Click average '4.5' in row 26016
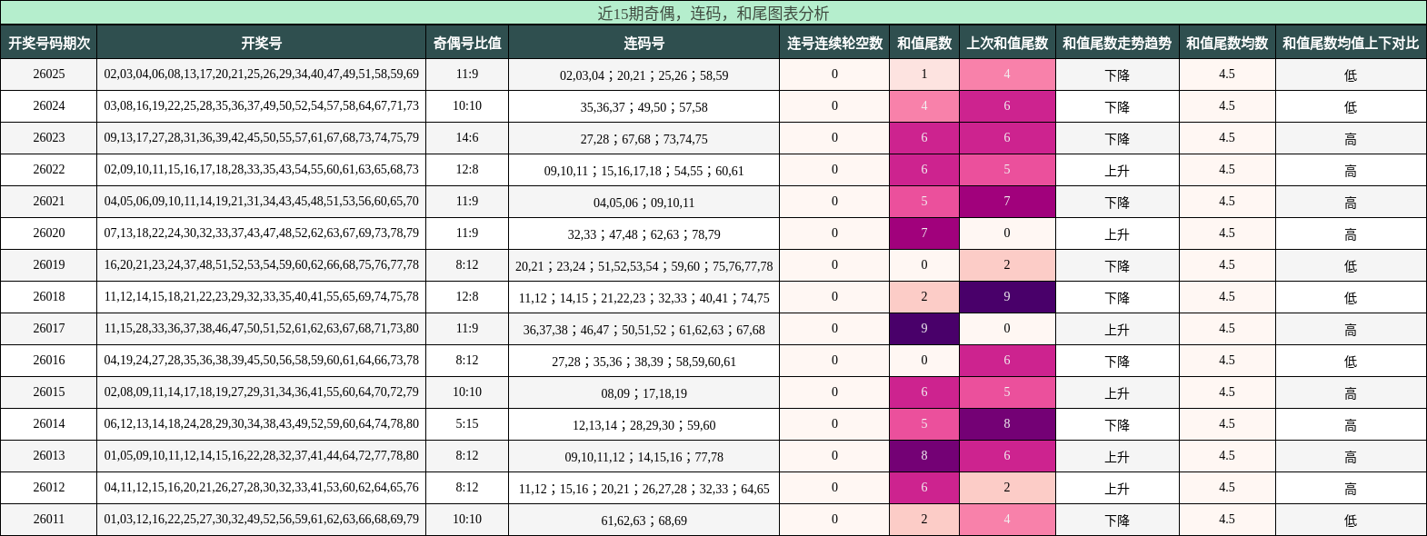 (1227, 361)
